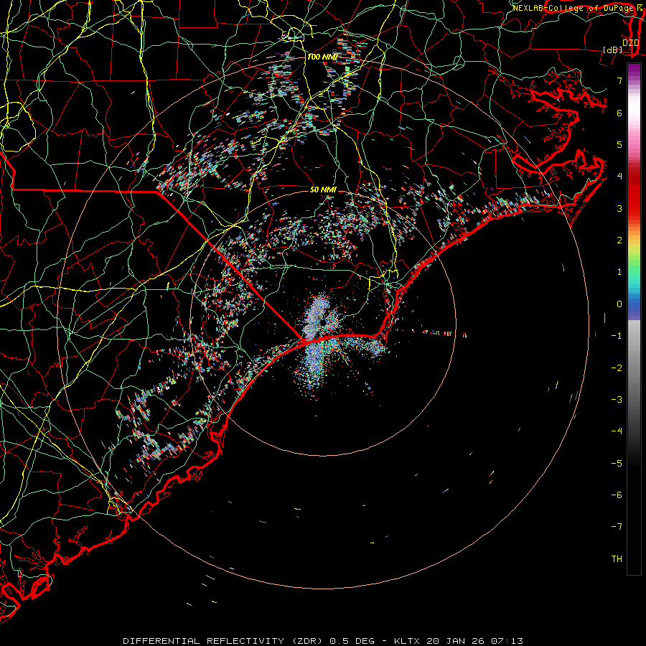Click the "20 JAN 26" date in the caption
The height and width of the screenshot is (646, 646).
coord(454,641)
